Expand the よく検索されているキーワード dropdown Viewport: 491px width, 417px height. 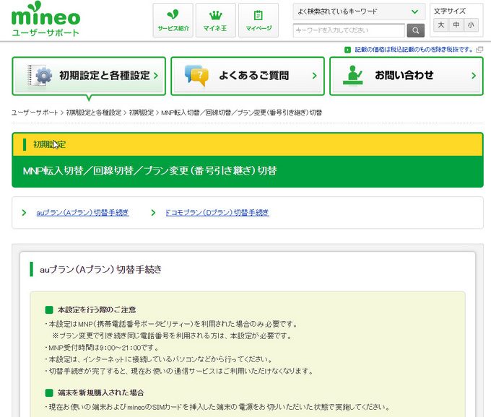pos(359,12)
